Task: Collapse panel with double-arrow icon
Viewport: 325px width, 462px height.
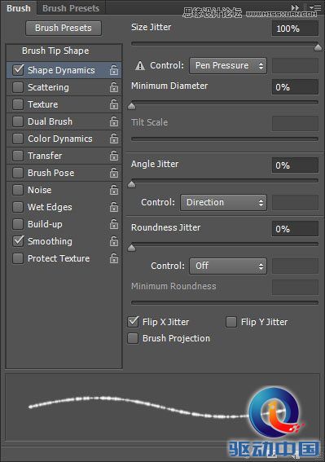Action: pyautogui.click(x=295, y=7)
